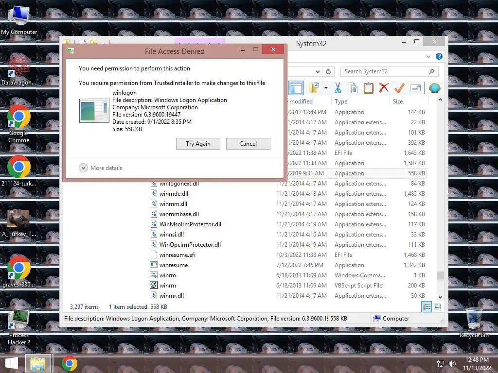Switch to large icons view
The image size is (498, 373).
tap(437, 306)
